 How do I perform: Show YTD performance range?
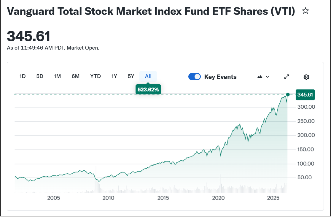pos(96,76)
